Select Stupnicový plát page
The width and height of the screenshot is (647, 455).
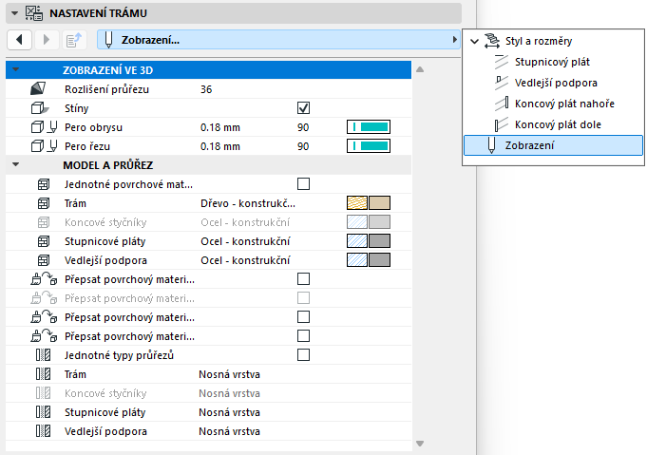click(x=552, y=62)
